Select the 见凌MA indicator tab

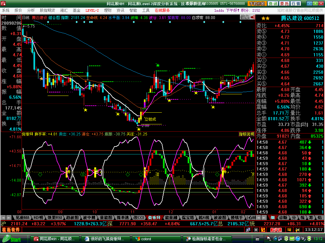(22, 218)
